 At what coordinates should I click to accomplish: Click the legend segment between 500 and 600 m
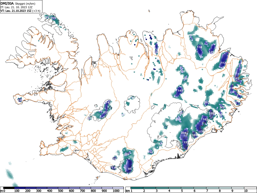63,188
